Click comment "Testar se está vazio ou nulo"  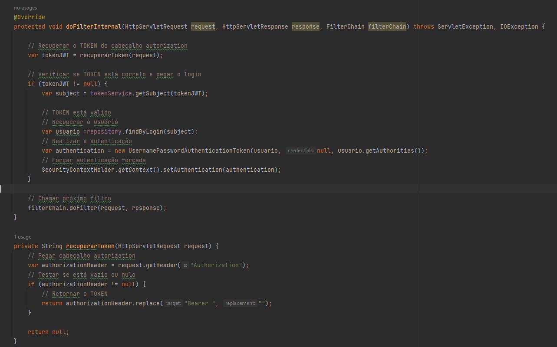point(82,275)
